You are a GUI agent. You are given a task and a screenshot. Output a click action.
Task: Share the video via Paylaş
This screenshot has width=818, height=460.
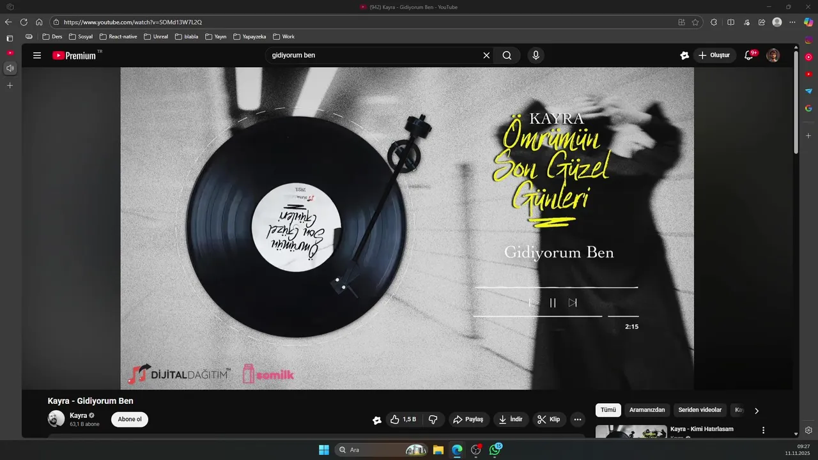(x=468, y=420)
